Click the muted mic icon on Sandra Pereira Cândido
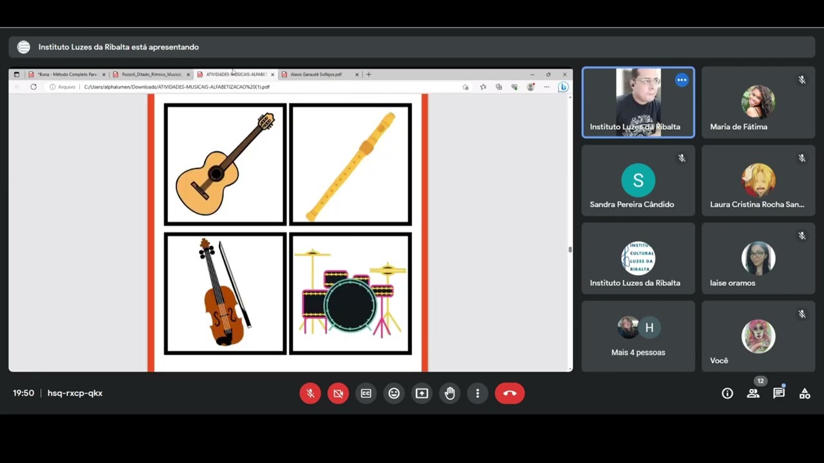 pos(682,158)
